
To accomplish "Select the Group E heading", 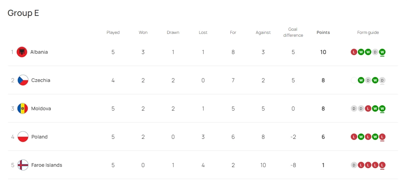I will pos(23,13).
